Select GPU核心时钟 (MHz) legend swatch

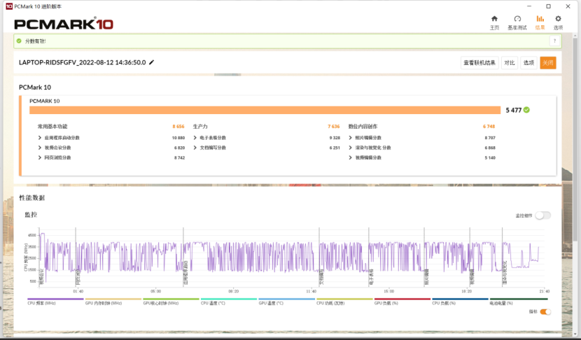pos(171,299)
